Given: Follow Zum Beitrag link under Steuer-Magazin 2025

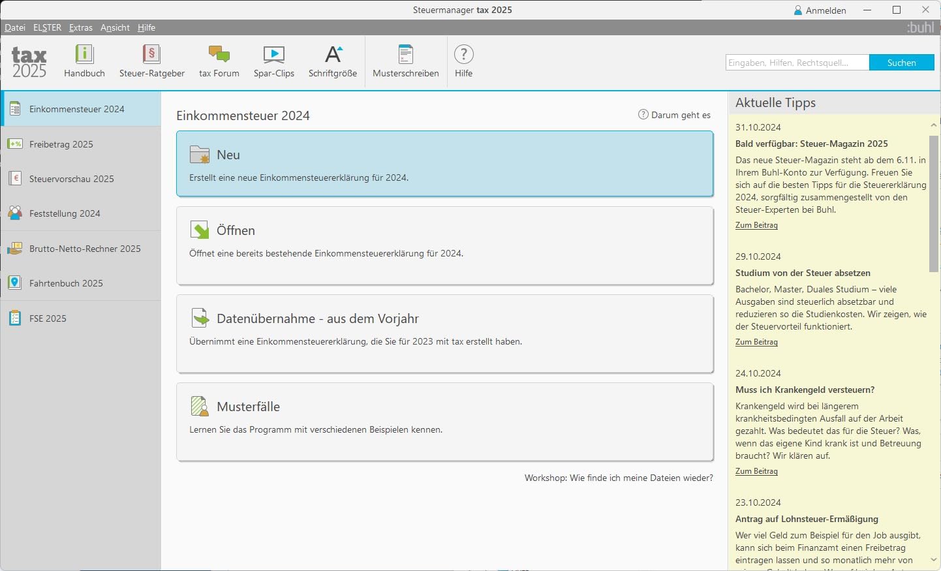Looking at the screenshot, I should pos(756,225).
